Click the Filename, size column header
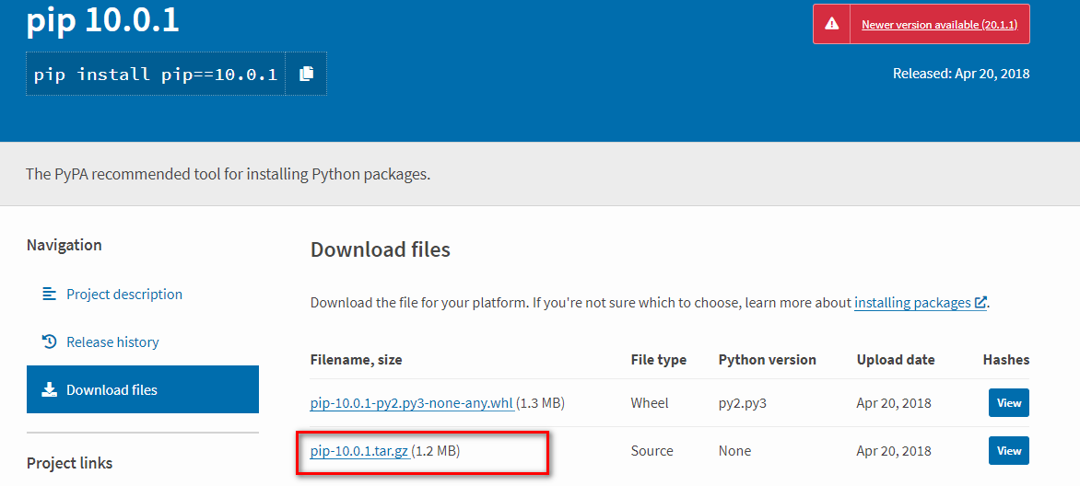 coord(356,360)
